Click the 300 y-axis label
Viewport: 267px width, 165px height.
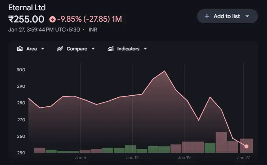(21, 70)
